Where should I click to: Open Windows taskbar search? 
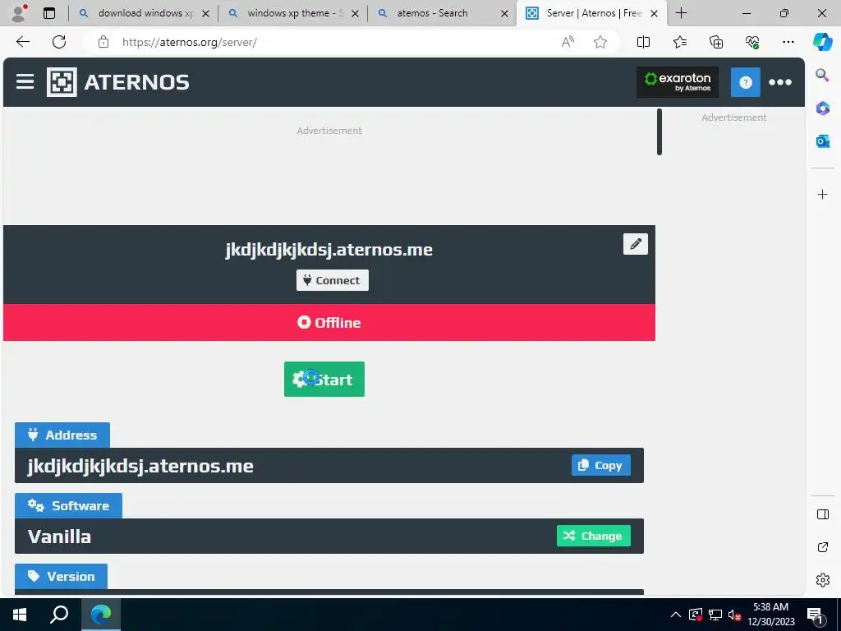point(59,615)
